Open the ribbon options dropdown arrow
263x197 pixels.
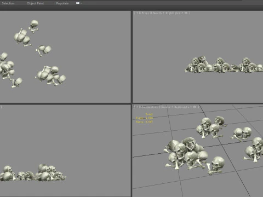81,3
